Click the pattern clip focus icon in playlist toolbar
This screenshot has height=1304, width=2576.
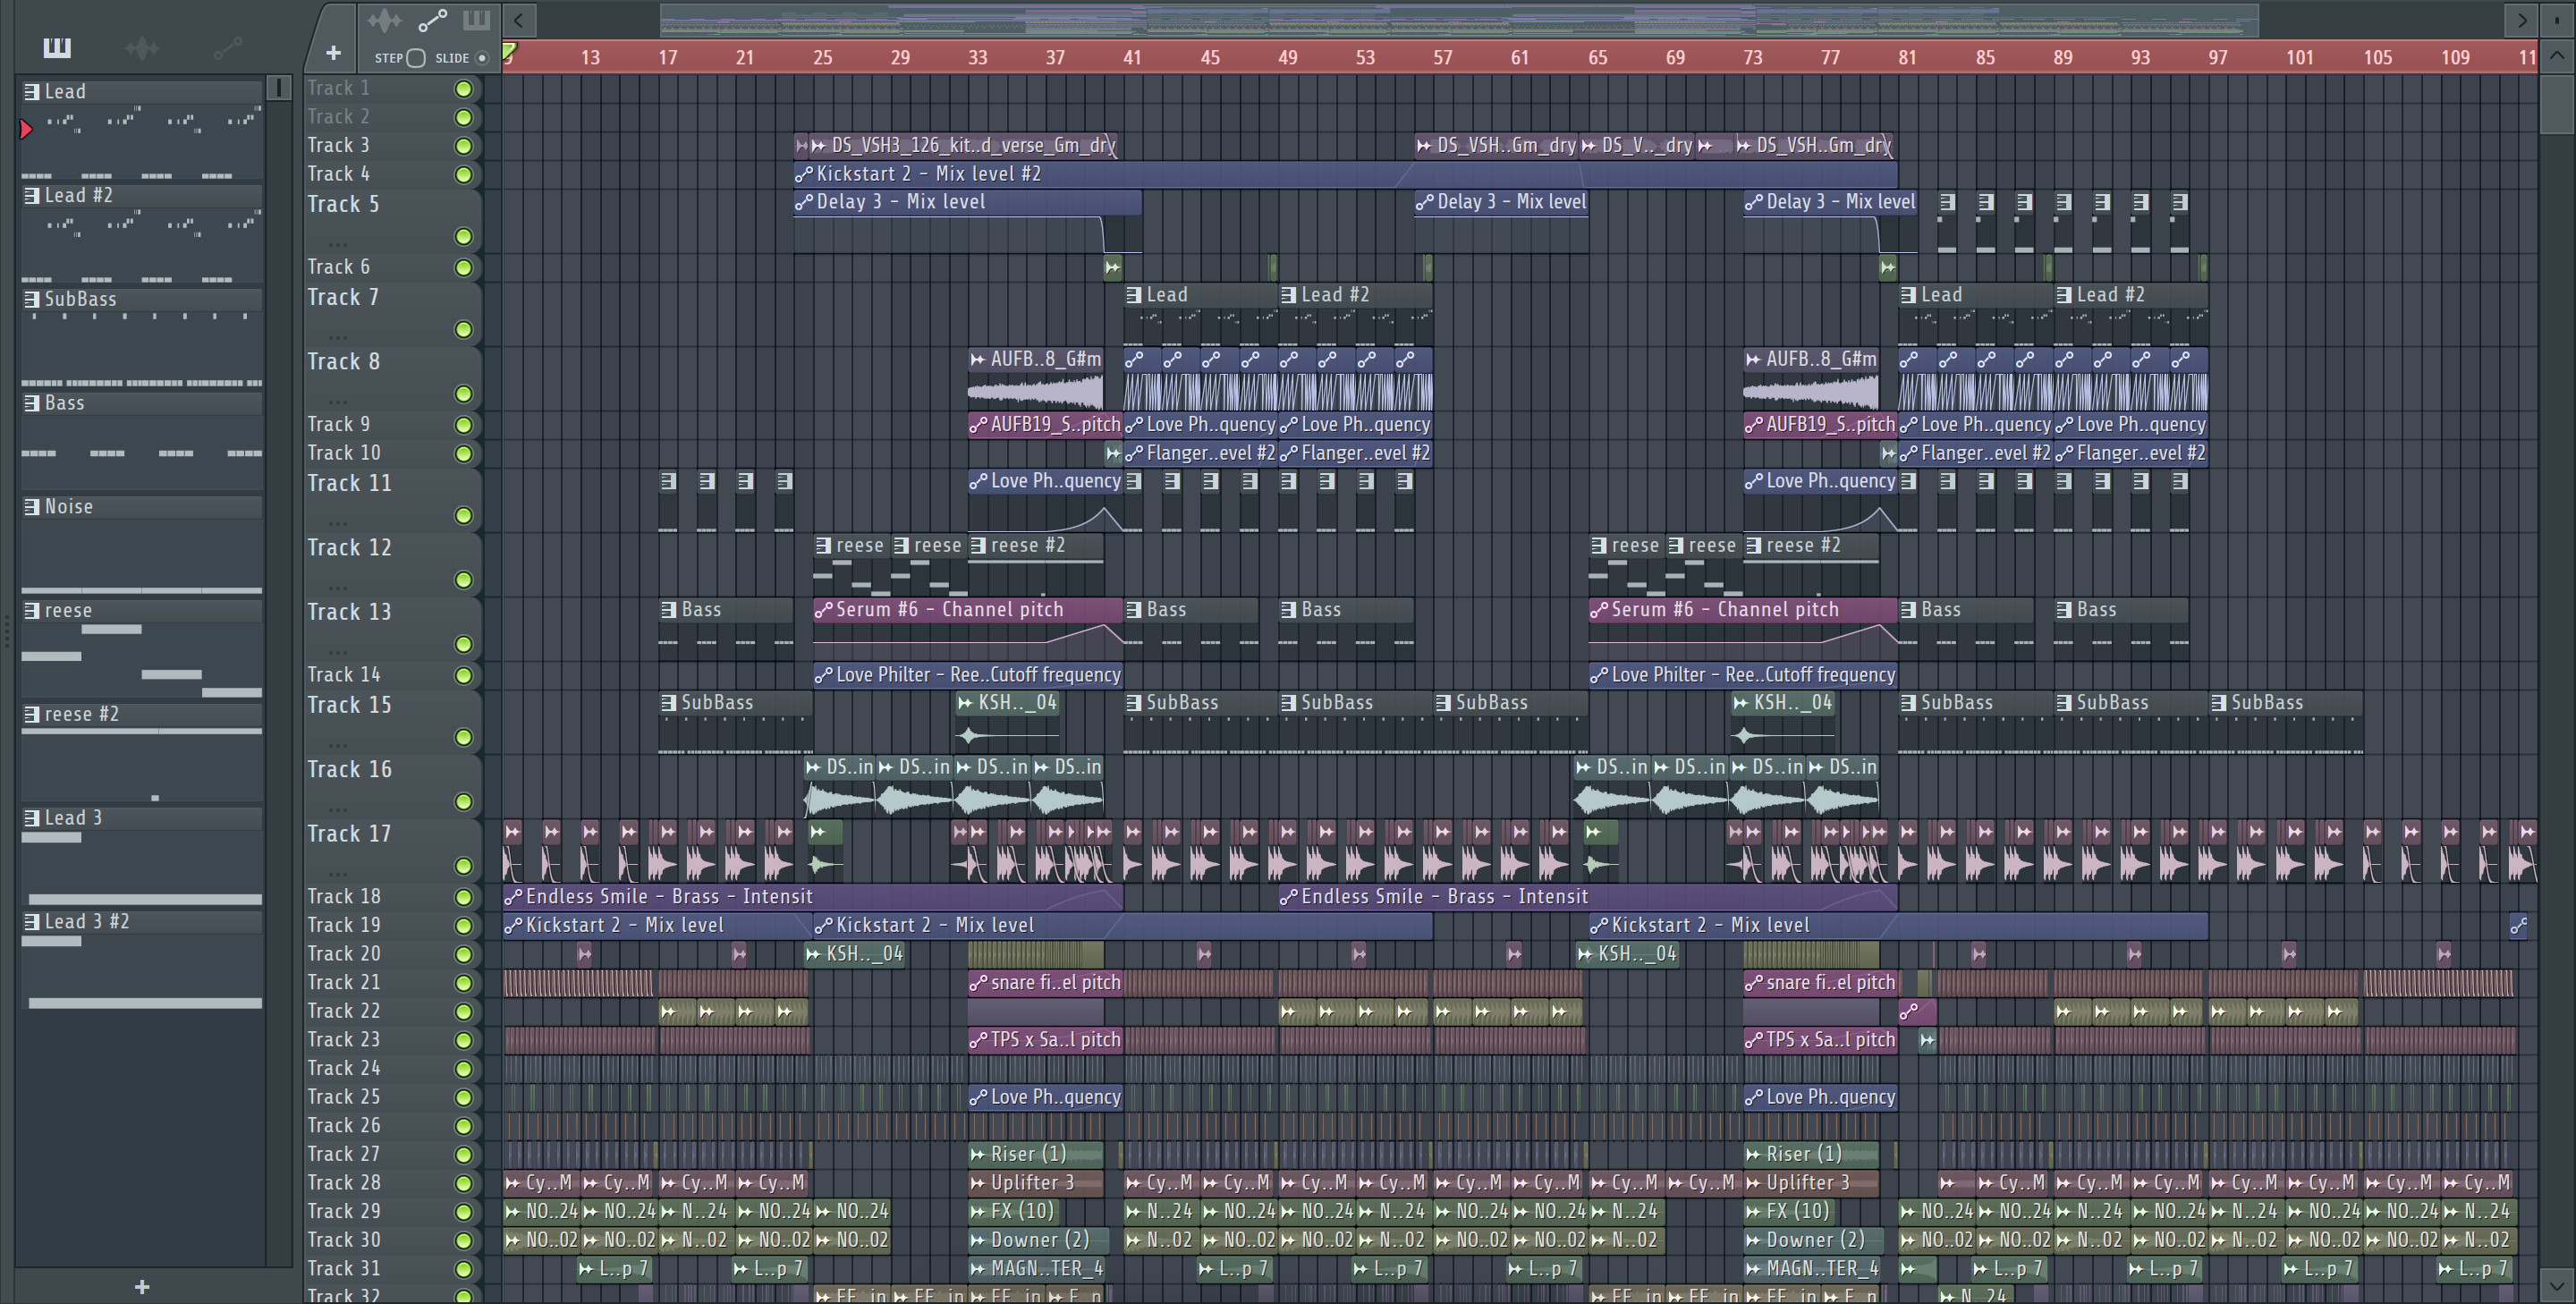[476, 21]
